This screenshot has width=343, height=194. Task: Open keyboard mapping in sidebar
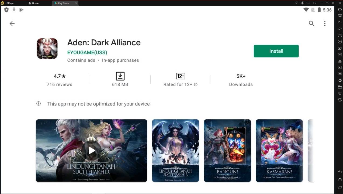(x=340, y=16)
